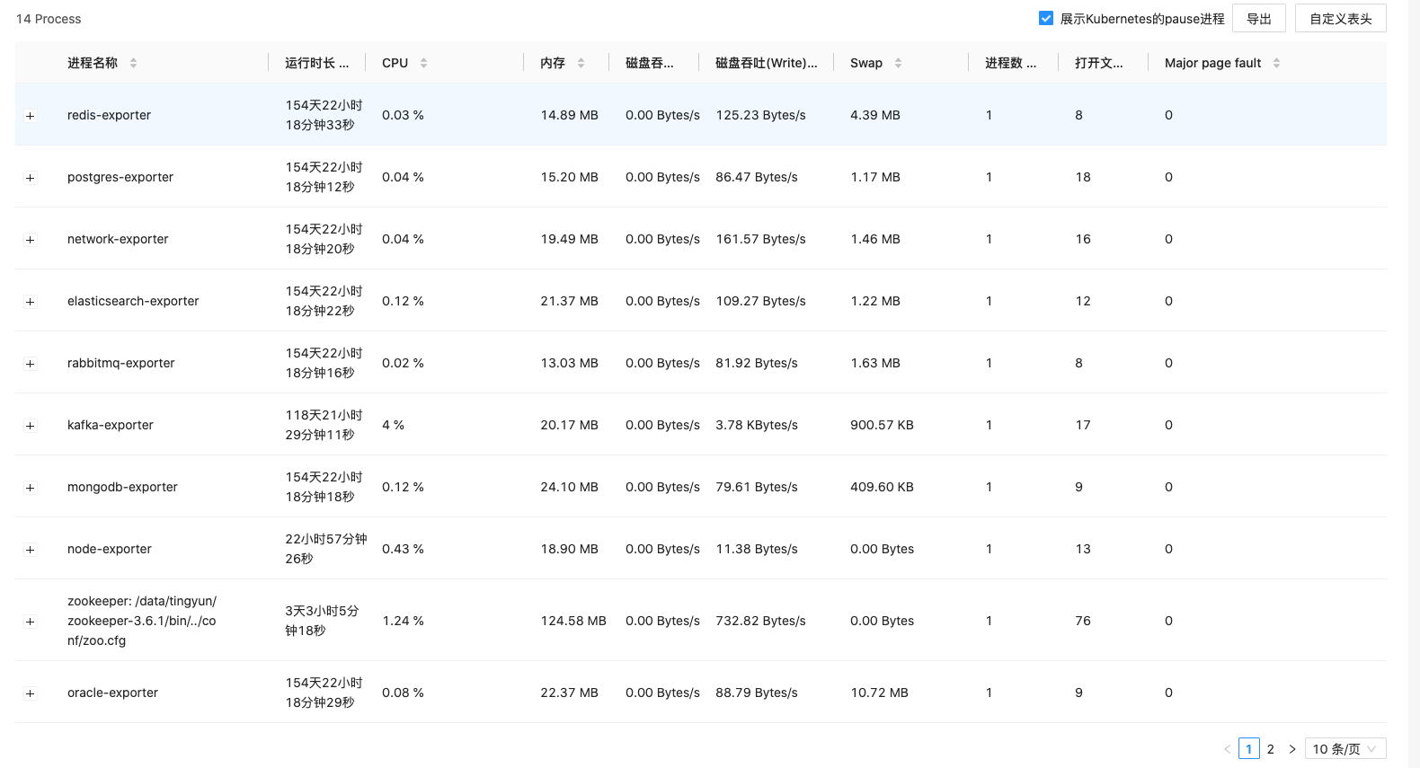Sort by Swap column sort icon
Image resolution: width=1420 pixels, height=768 pixels.
(x=898, y=63)
